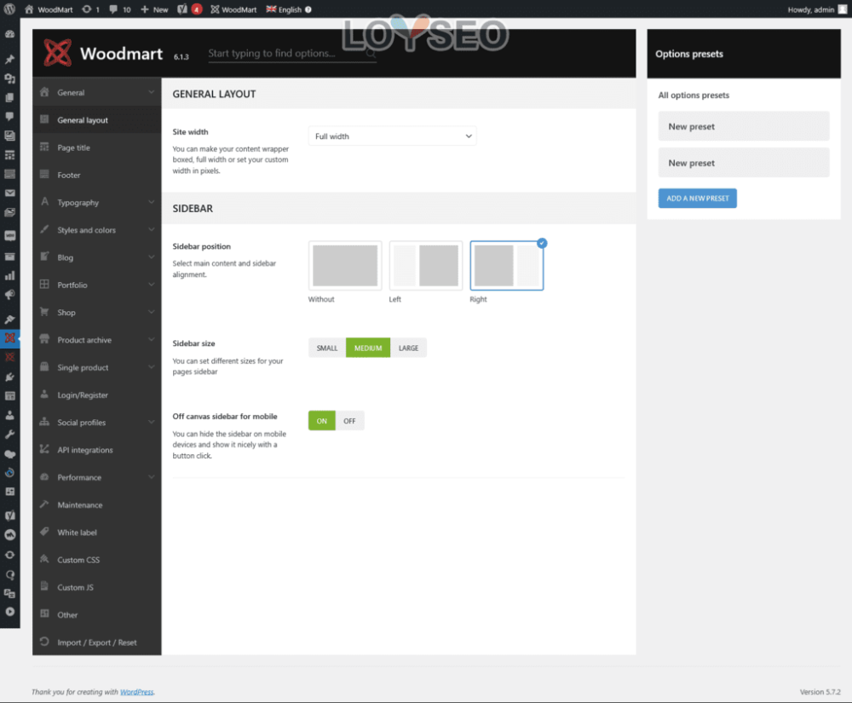Expand the Typography section chevron
Screen dimensions: 852x703
tap(151, 202)
